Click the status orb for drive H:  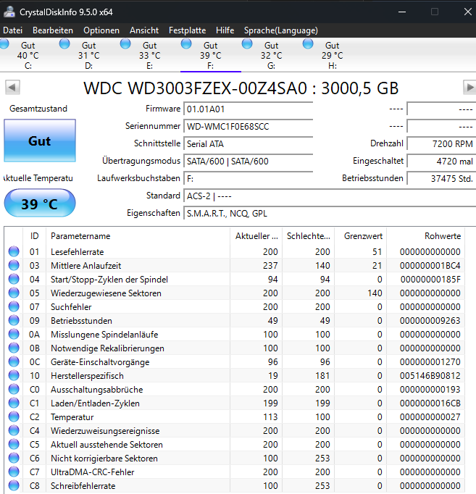point(308,43)
